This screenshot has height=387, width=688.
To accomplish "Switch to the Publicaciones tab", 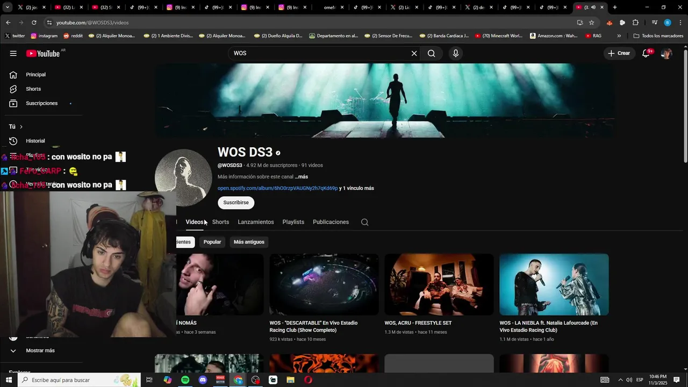I will pos(331,222).
